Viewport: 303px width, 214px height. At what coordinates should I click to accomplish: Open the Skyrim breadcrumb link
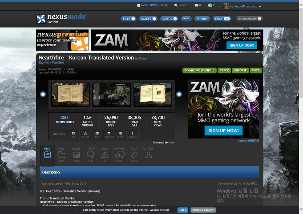pos(44,63)
